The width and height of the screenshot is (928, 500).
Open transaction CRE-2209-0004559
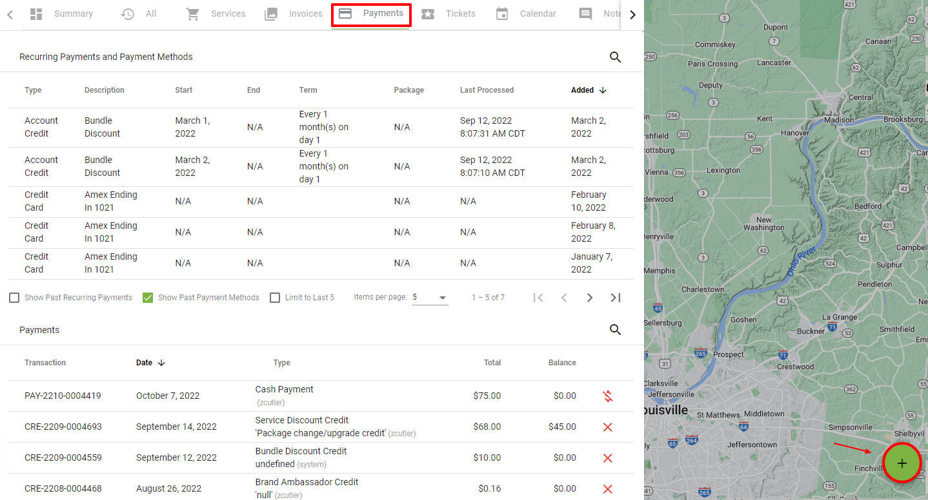63,458
